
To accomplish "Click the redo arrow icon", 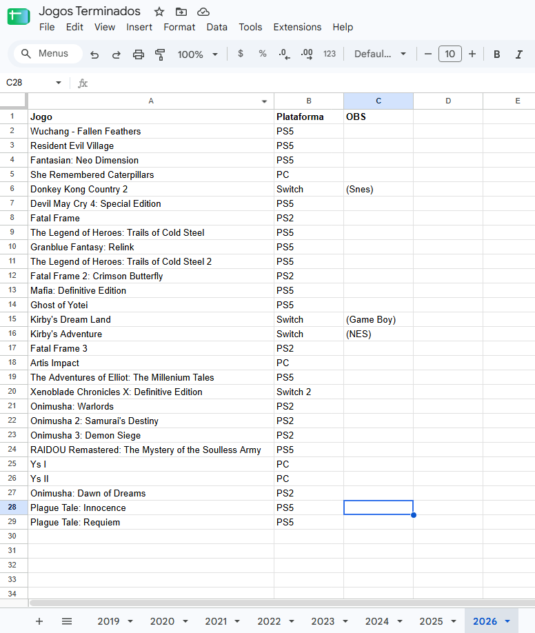I will click(117, 54).
